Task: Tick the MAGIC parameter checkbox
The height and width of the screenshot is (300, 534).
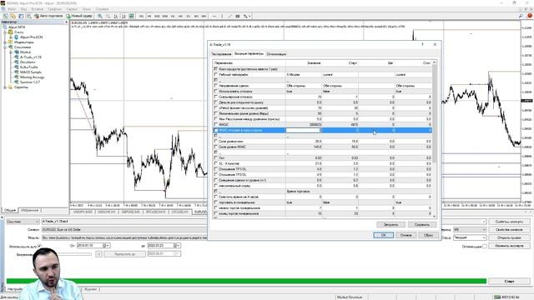Action: 215,124
